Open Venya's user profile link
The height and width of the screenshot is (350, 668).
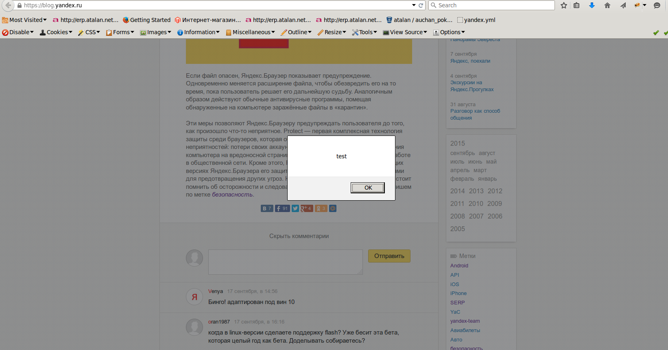(x=216, y=291)
